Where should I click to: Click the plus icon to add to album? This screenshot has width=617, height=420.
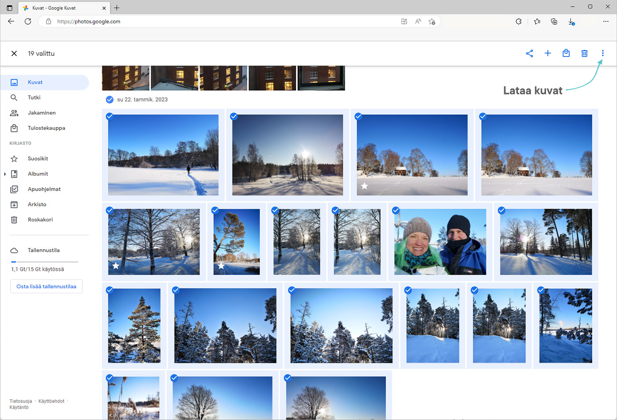(548, 53)
